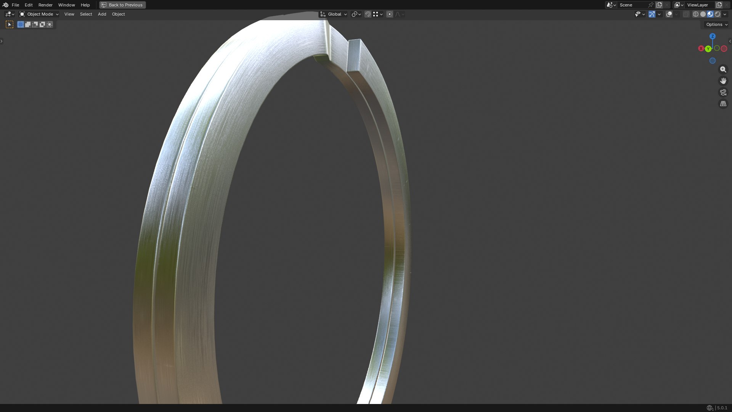Open the transform pivot point dropdown
Screen dimensions: 732x412
tap(356, 14)
